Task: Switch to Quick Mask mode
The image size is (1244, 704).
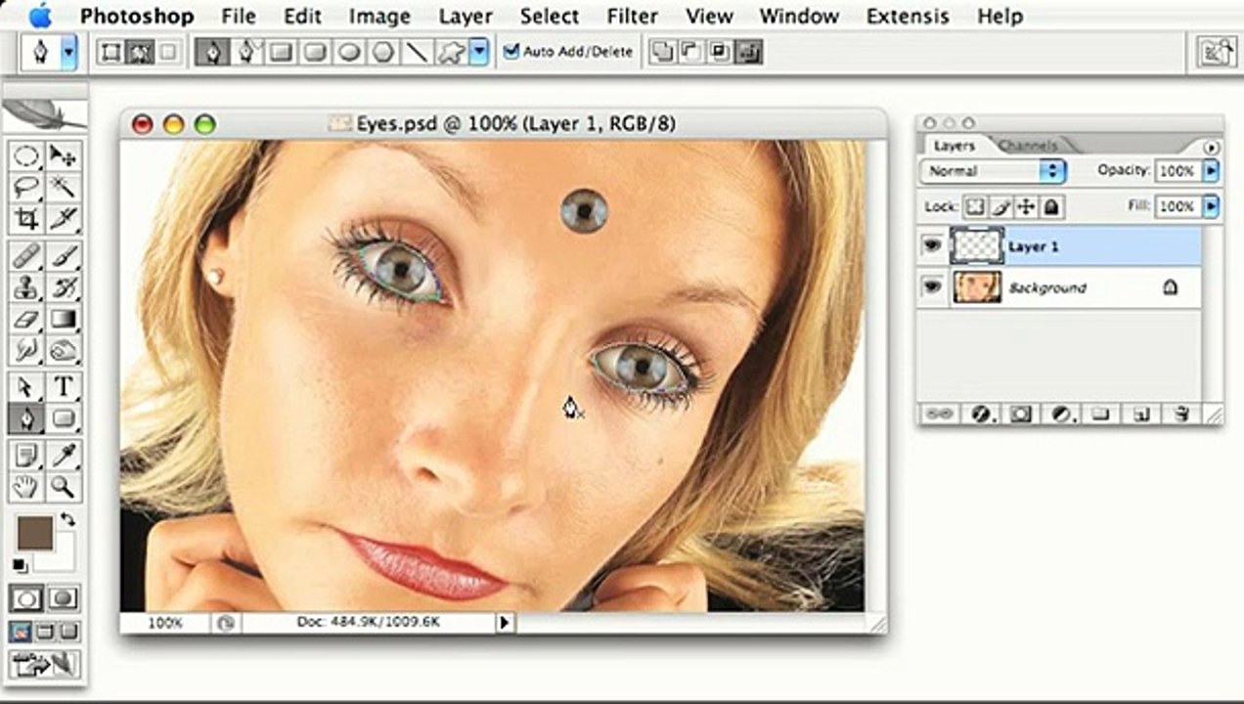Action: click(x=64, y=597)
